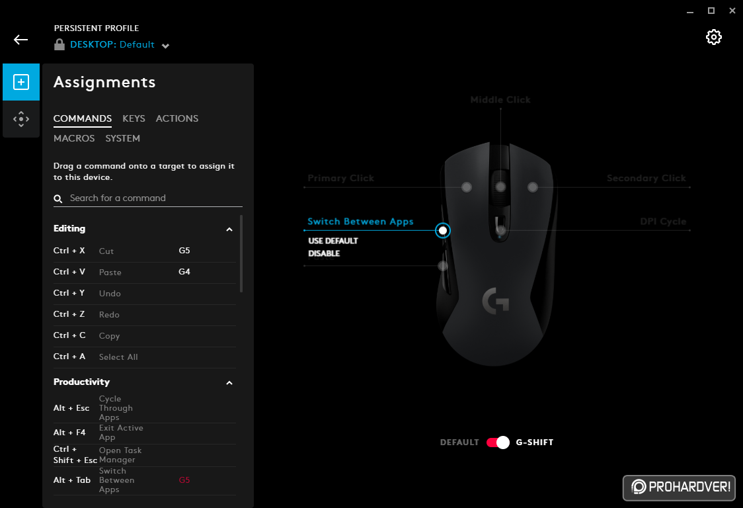Collapse the Editing section
Screen dimensions: 743x508
tap(229, 230)
